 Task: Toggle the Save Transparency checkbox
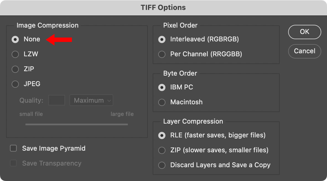point(13,163)
